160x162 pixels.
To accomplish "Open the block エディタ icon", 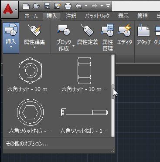I will (x=125, y=30).
